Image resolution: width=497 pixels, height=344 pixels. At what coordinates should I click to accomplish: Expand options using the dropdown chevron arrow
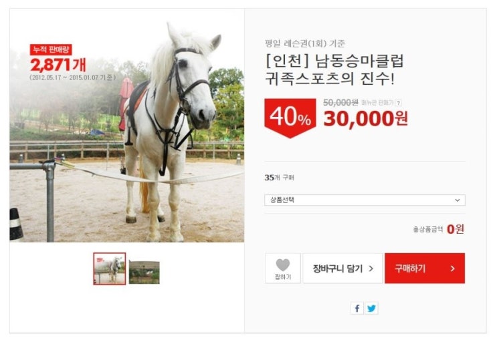point(458,200)
